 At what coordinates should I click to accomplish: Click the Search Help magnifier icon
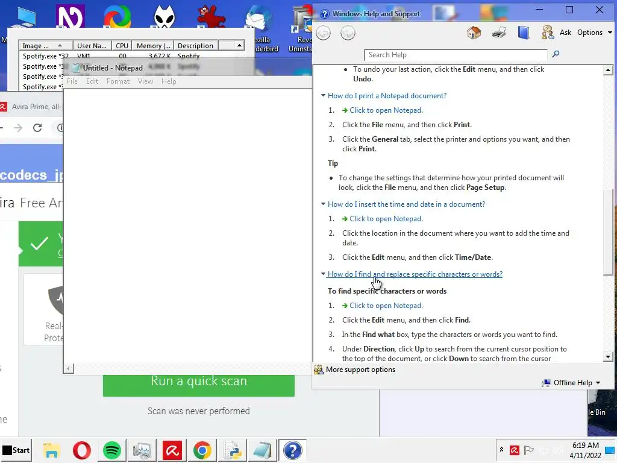(x=556, y=54)
